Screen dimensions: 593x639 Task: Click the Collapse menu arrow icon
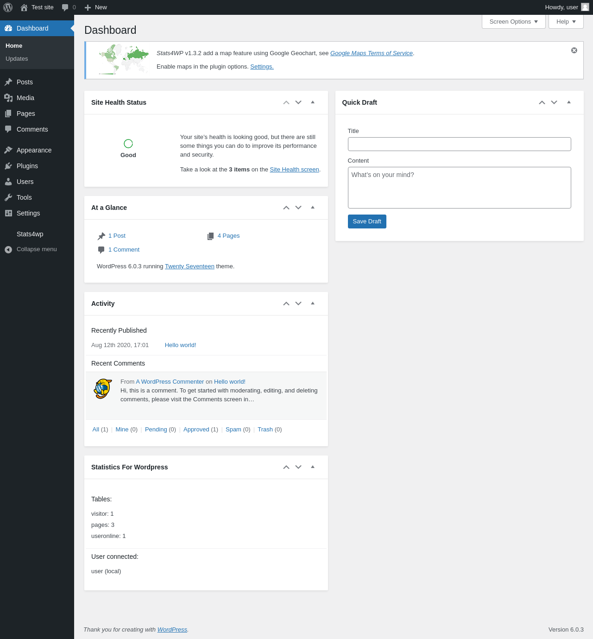pos(8,249)
